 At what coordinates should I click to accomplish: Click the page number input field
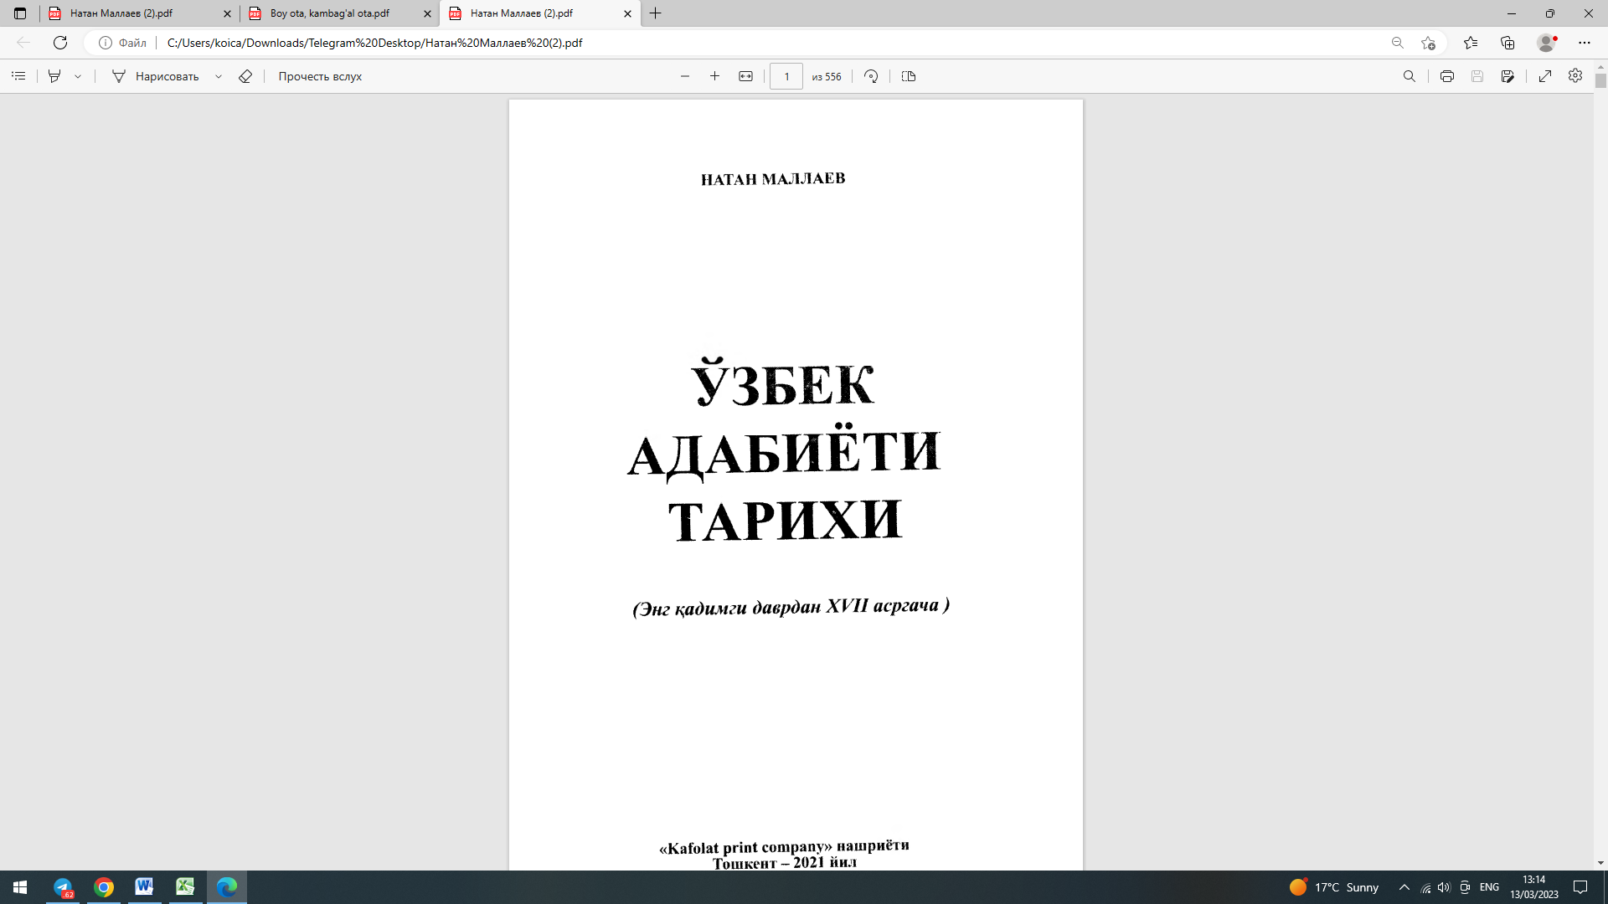(x=786, y=76)
